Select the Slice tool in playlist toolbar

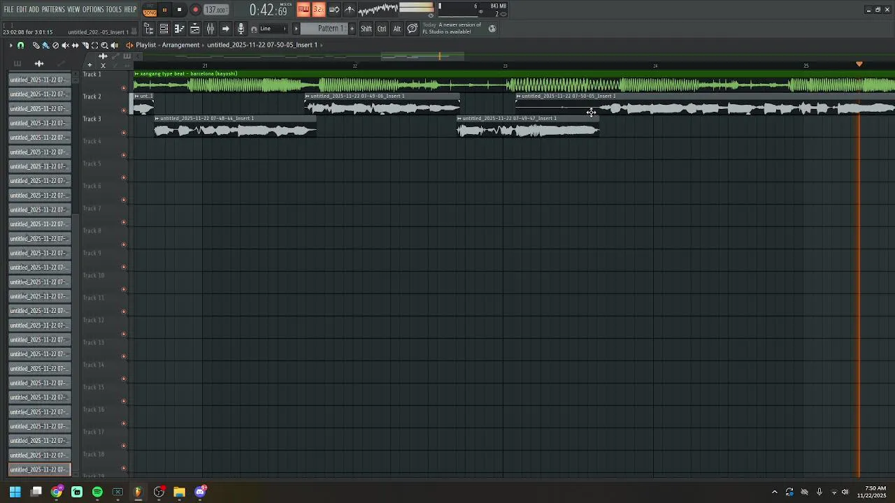(85, 45)
